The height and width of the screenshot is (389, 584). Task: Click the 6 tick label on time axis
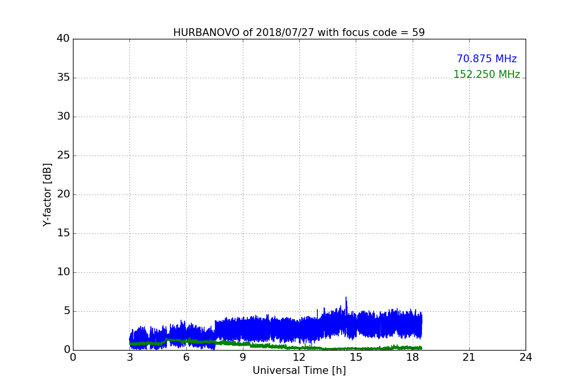[x=186, y=357]
